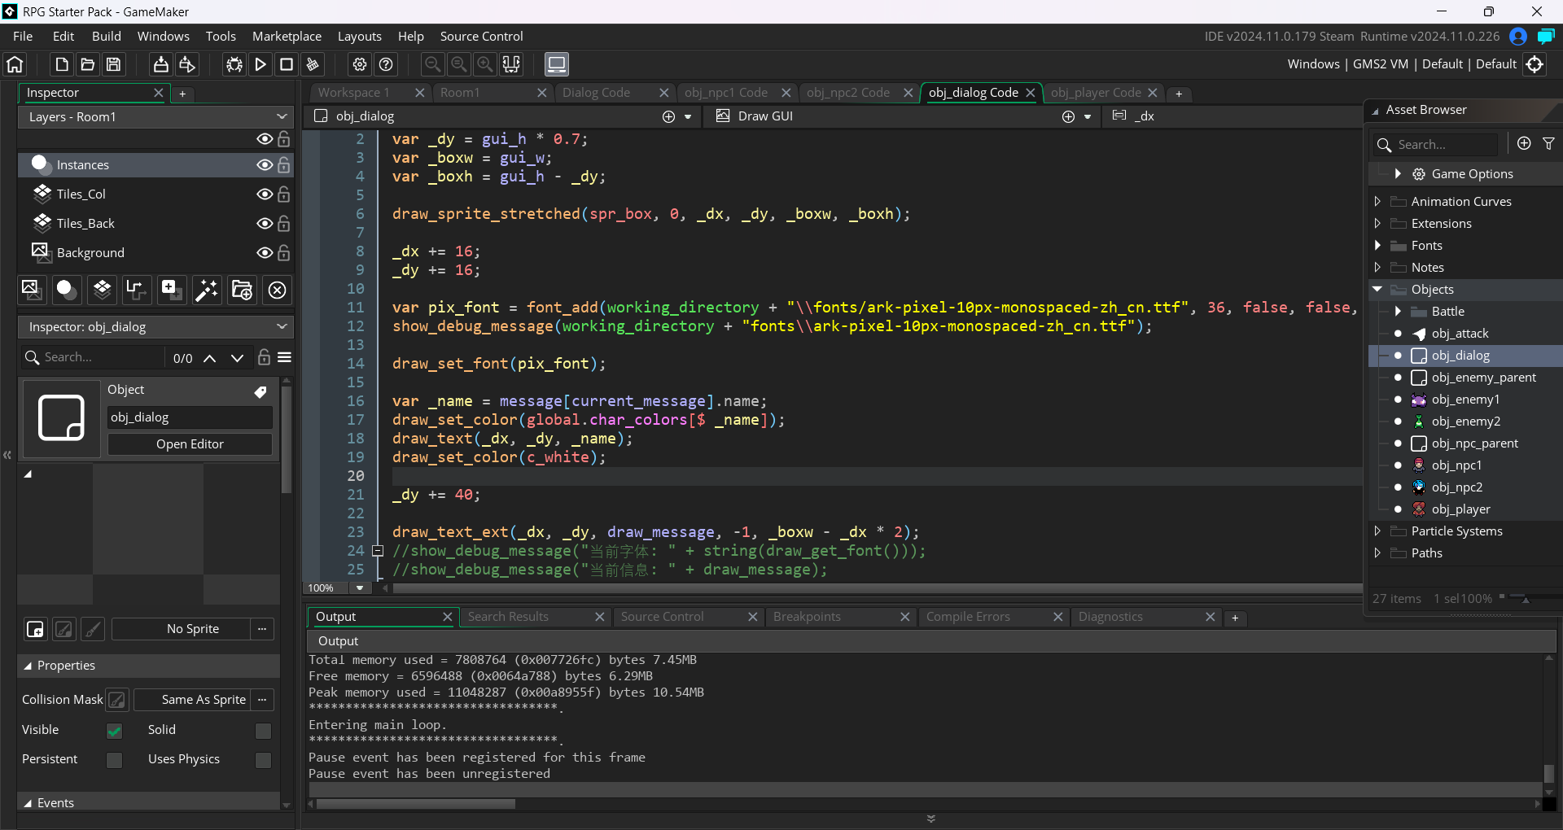Lock the Background layer
Viewport: 1563px width, 830px height.
283,253
